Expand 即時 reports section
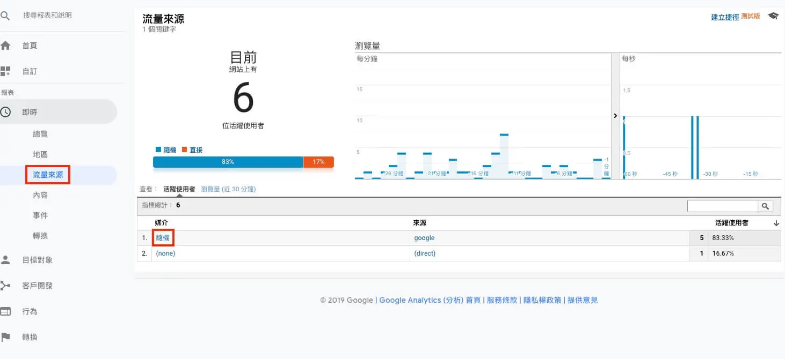This screenshot has width=785, height=359. [x=30, y=112]
